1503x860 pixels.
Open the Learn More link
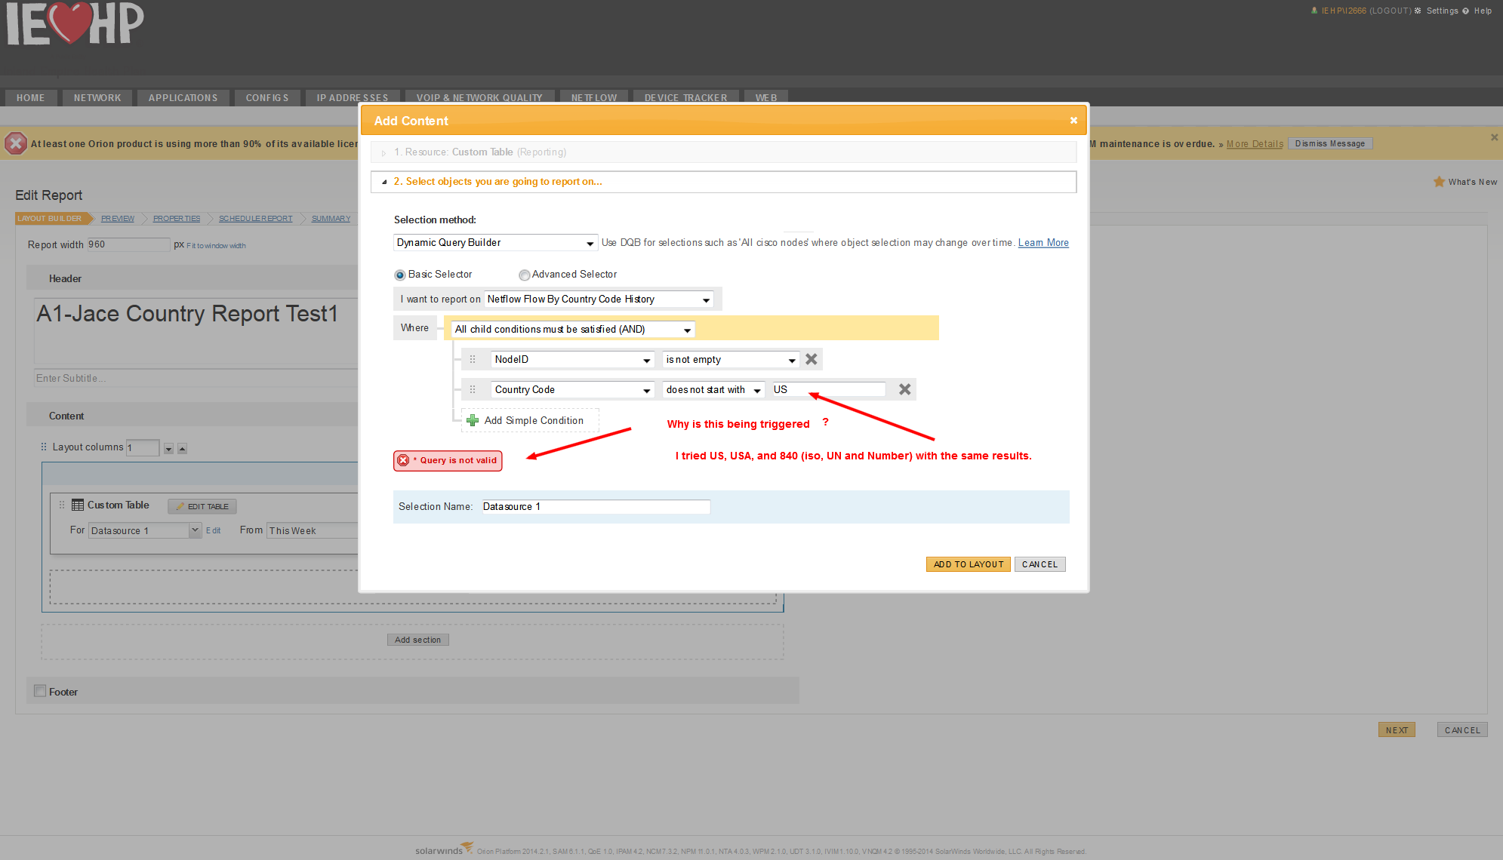[x=1043, y=243]
